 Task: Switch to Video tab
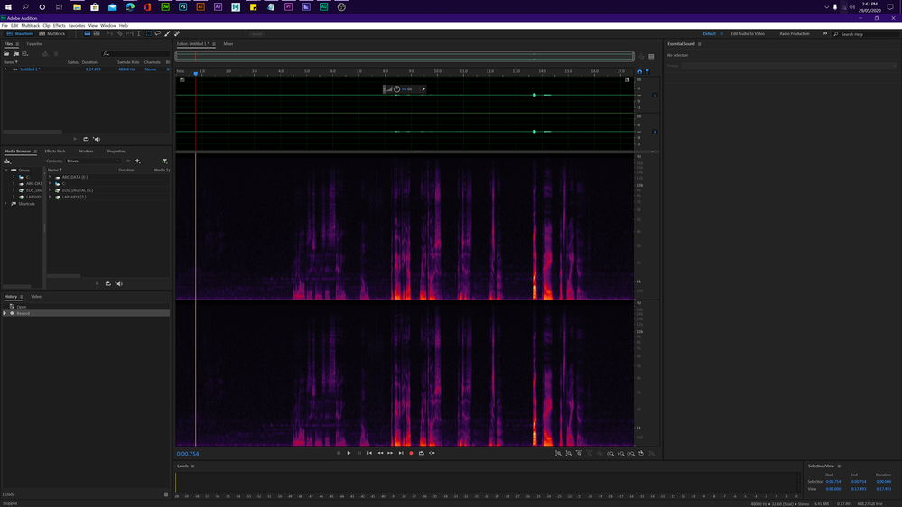click(x=36, y=297)
